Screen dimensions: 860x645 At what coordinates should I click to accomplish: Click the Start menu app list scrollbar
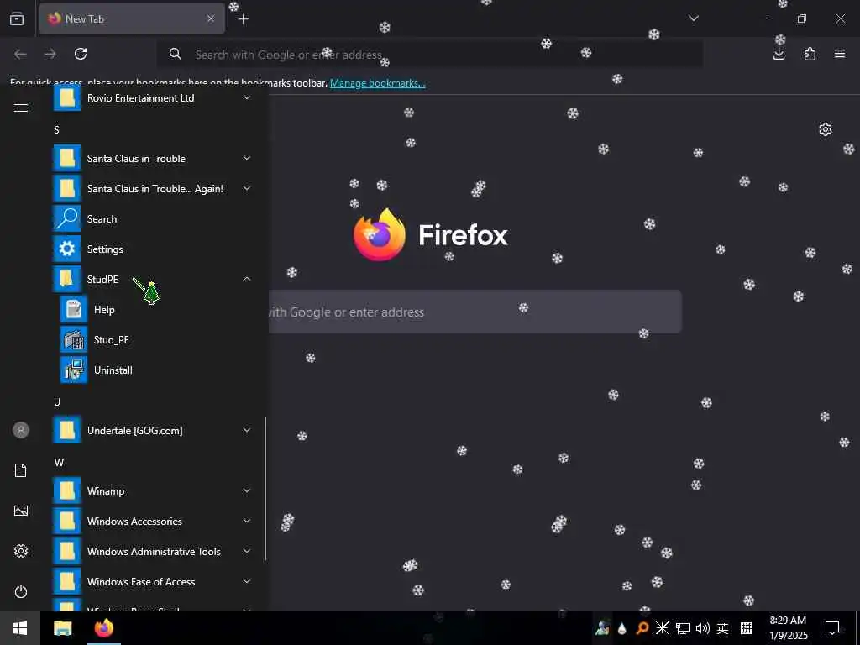tap(265, 488)
